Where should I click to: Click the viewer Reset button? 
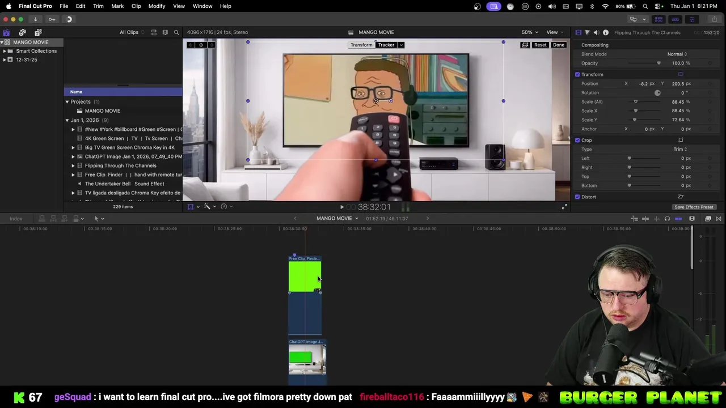(x=540, y=45)
